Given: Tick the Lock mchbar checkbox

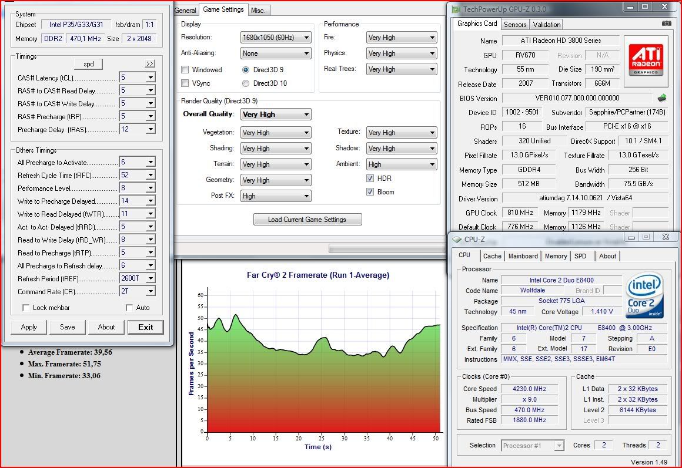Looking at the screenshot, I should (26, 308).
